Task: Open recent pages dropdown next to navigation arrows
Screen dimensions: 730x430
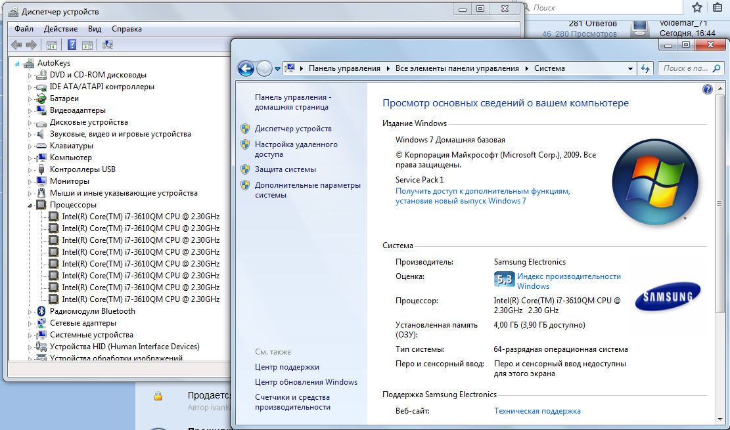Action: [x=277, y=69]
